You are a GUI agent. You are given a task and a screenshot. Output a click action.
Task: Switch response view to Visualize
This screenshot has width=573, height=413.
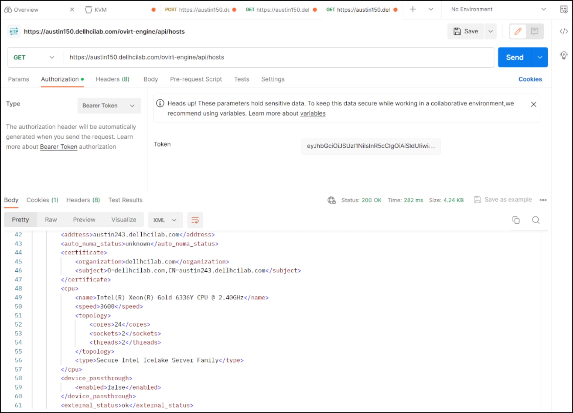tap(124, 220)
